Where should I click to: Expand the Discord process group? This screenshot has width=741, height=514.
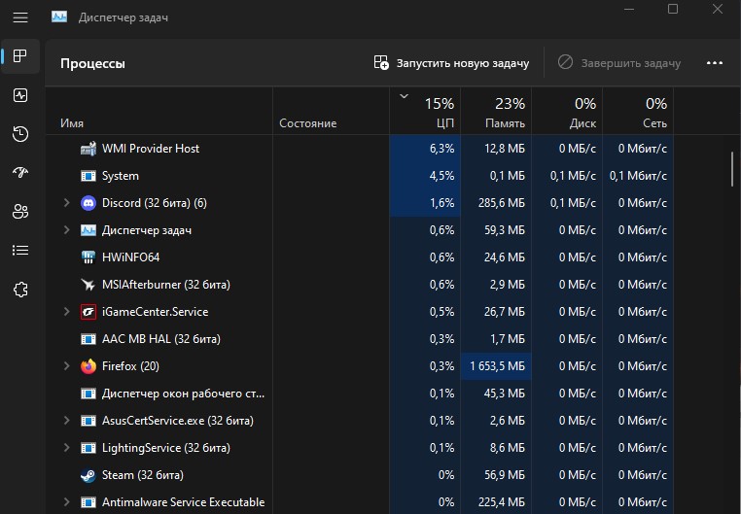[x=67, y=203]
